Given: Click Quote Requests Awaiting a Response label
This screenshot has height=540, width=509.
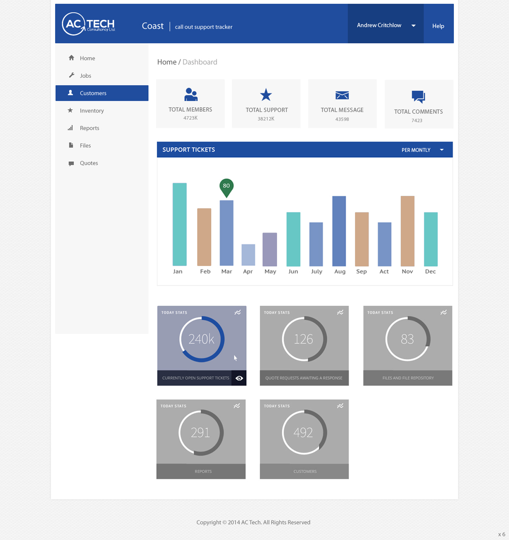Looking at the screenshot, I should coord(304,378).
